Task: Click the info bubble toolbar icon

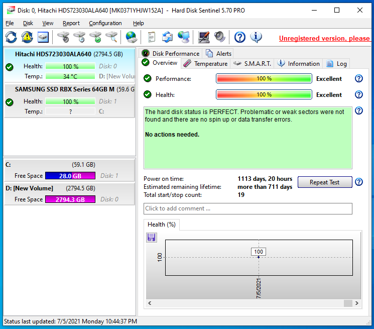Action: pos(256,37)
